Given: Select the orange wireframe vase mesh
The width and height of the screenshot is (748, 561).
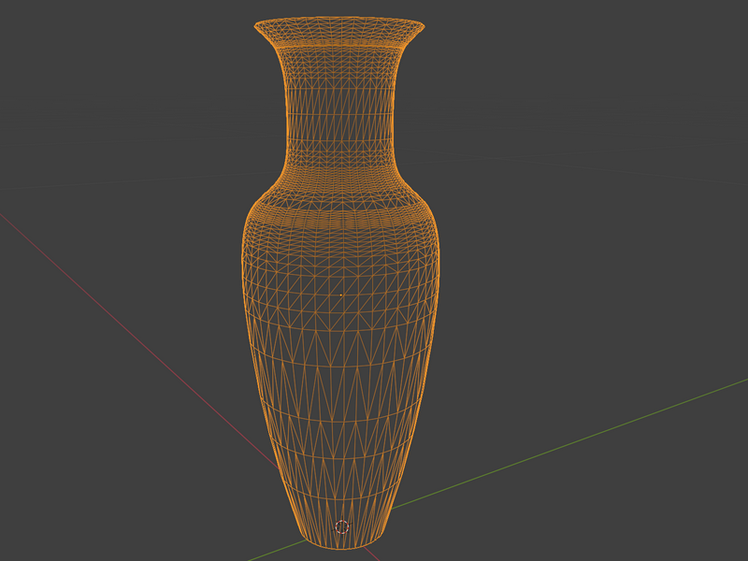Looking at the screenshot, I should [340, 281].
